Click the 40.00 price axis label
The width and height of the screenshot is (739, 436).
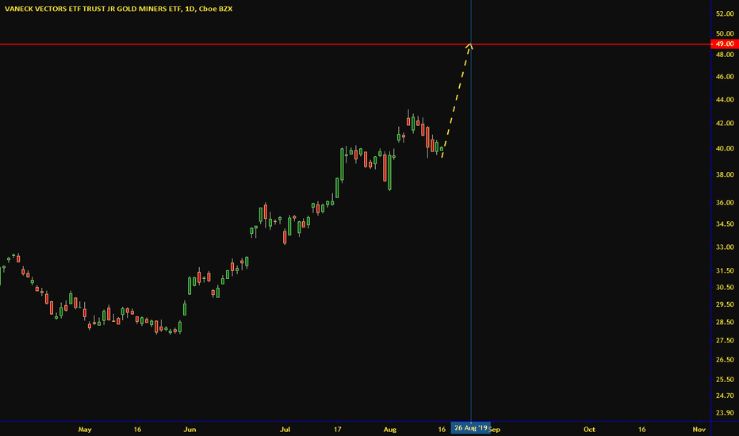point(725,148)
